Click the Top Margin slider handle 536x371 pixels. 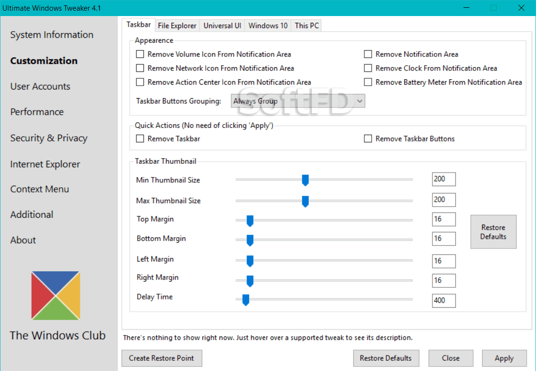pos(250,221)
